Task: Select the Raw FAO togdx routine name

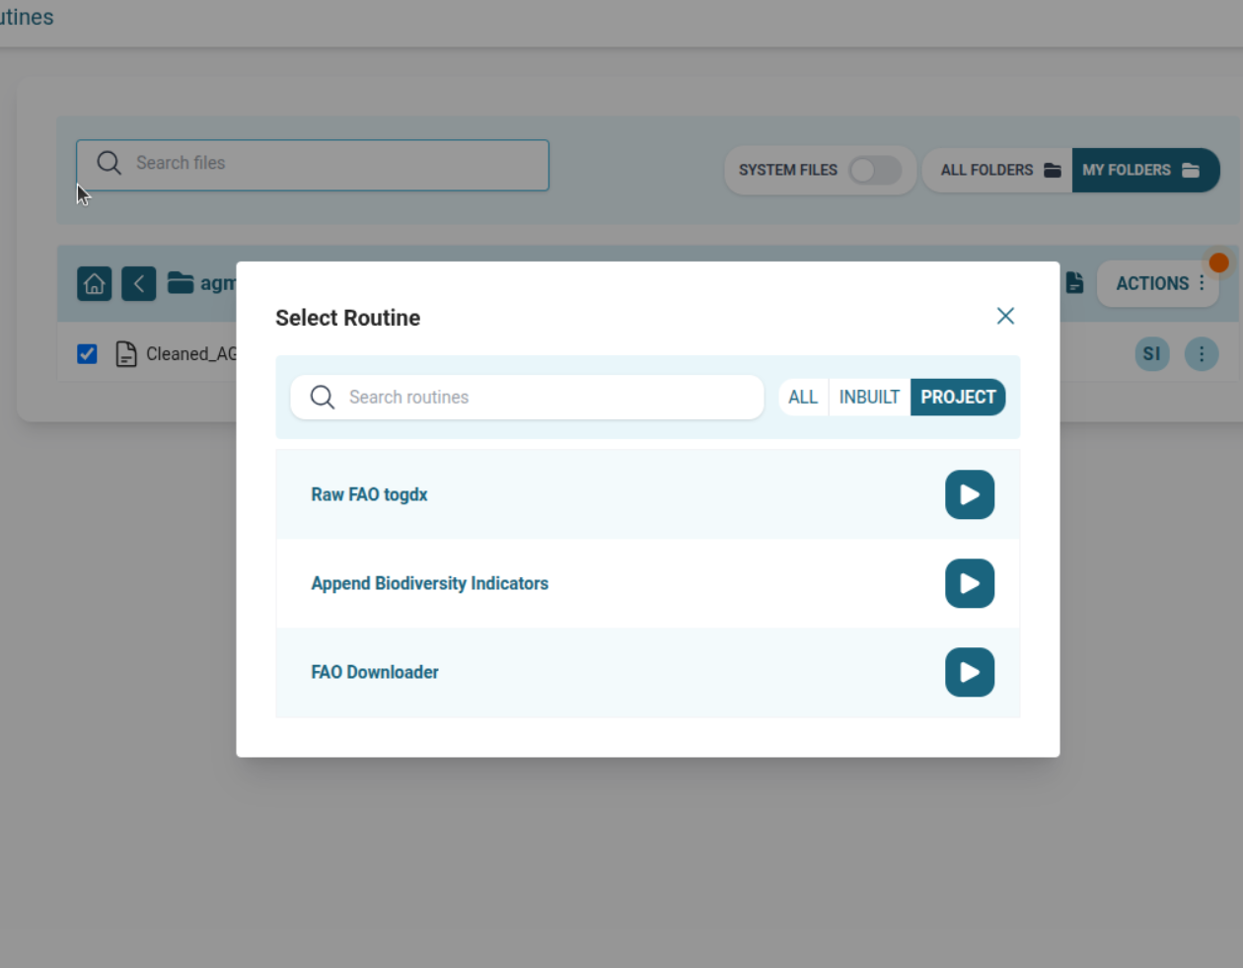Action: pyautogui.click(x=369, y=494)
